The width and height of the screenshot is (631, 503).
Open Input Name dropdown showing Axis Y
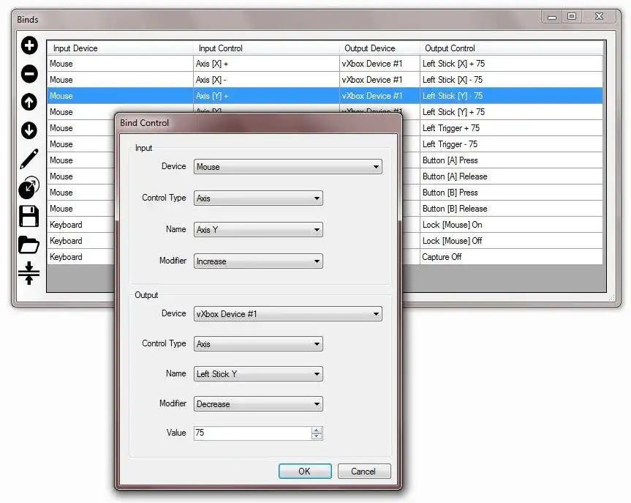click(258, 230)
